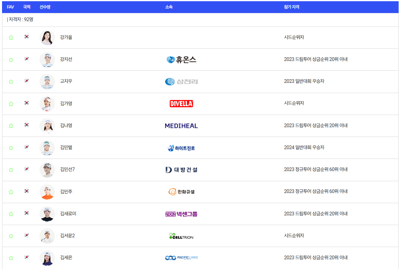Open 삼천리 sponsor logo
The image size is (399, 269).
click(181, 82)
